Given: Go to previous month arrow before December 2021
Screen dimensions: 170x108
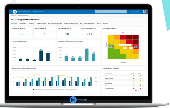Looking at the screenshot, I should 128,12.
